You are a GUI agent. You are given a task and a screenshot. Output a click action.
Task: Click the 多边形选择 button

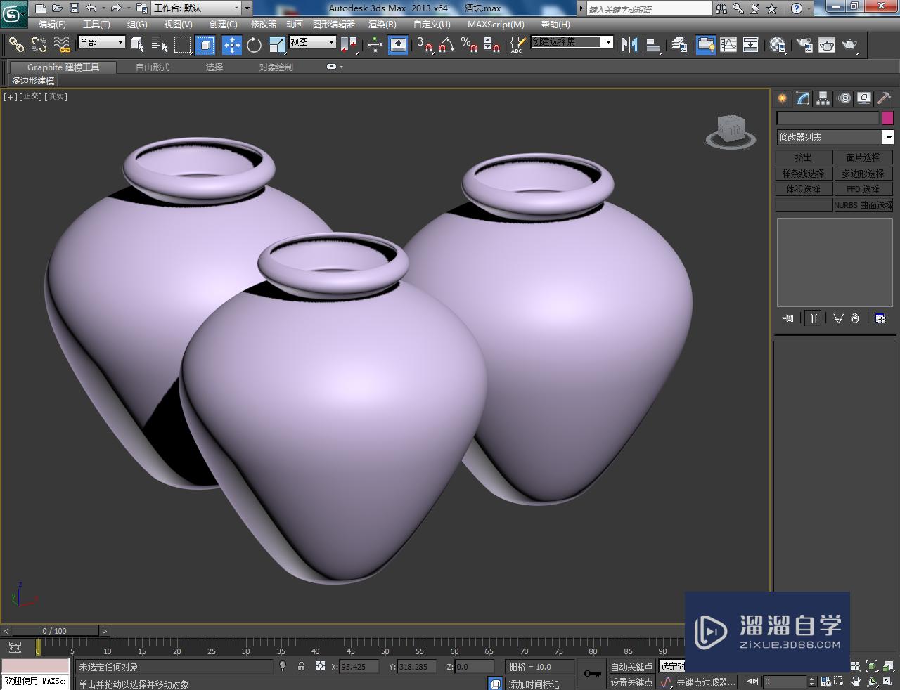point(863,174)
